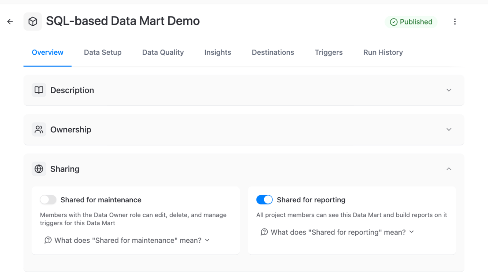Click the Ownership people icon
Screen dimensions: 488x280
pyautogui.click(x=39, y=129)
